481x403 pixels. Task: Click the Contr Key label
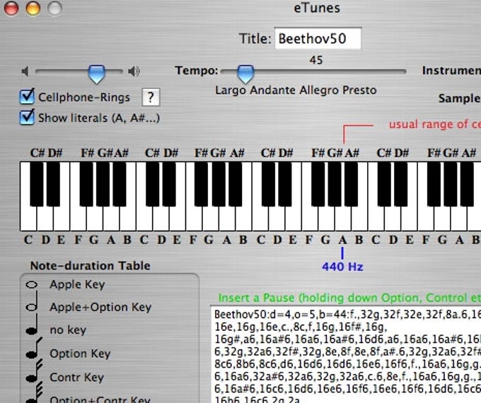(76, 378)
